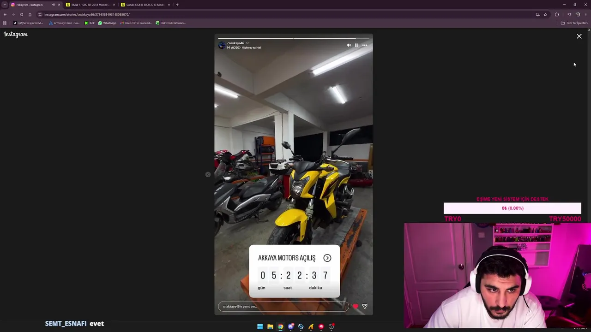Close the BMW S 1000 RR tab

114,5
